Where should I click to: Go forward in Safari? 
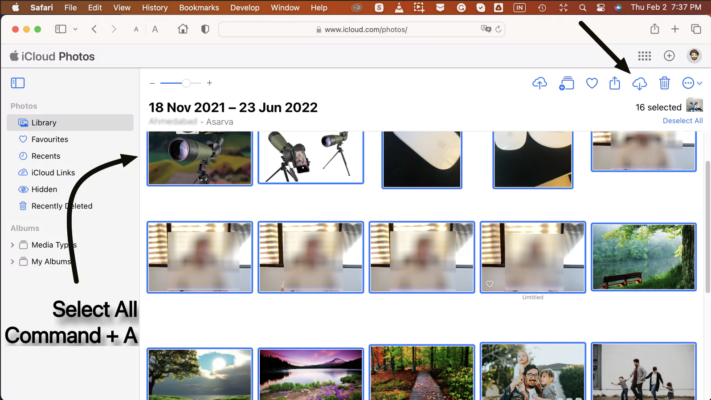point(114,29)
